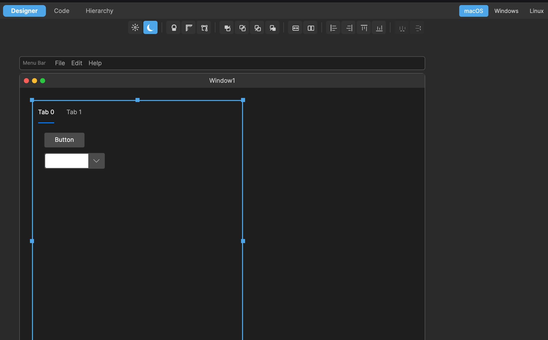Click the right-middle selection handle
Screen dimensions: 548x340
click(x=243, y=241)
